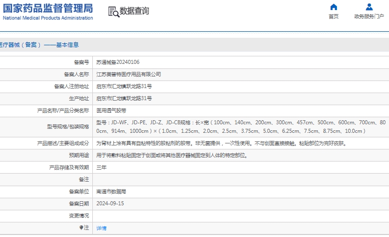The image size is (389, 237).
Task: Select product description starting 为背材上涂有
Action: (x=221, y=143)
